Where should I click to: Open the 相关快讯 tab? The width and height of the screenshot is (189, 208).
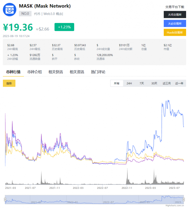coord(56,72)
